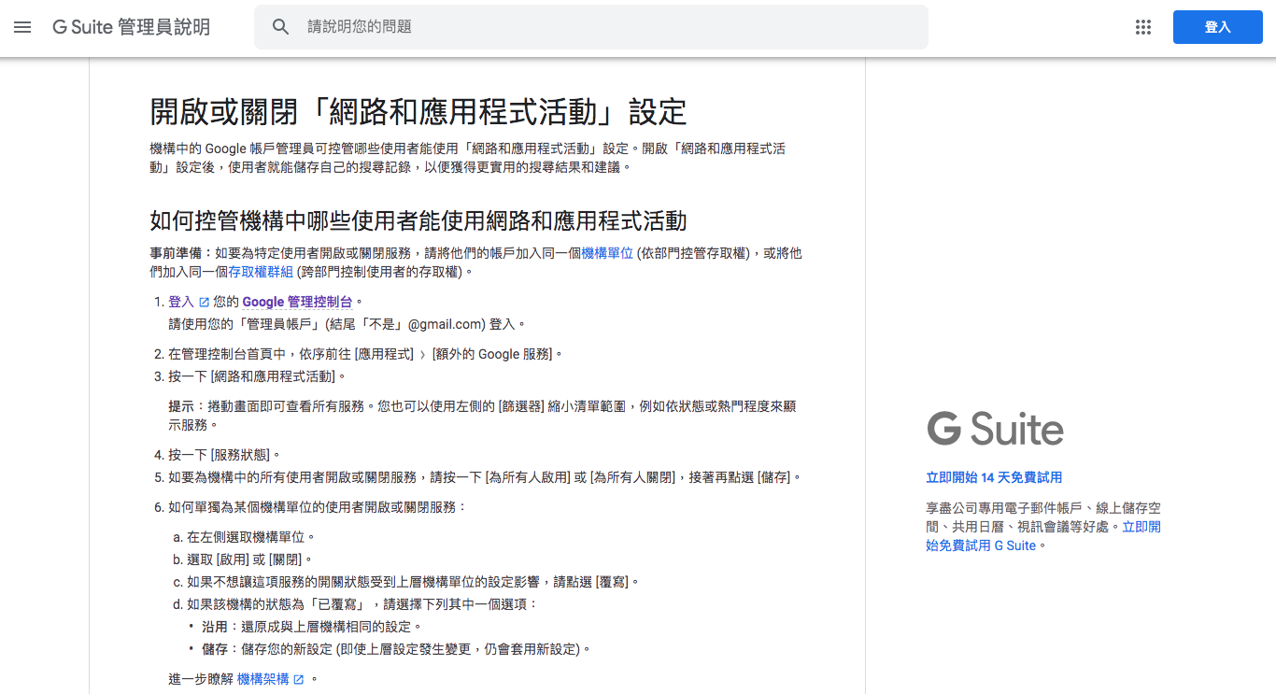Click step text 按一下 [網路和應用程式活動]
This screenshot has width=1276, height=694.
click(257, 376)
